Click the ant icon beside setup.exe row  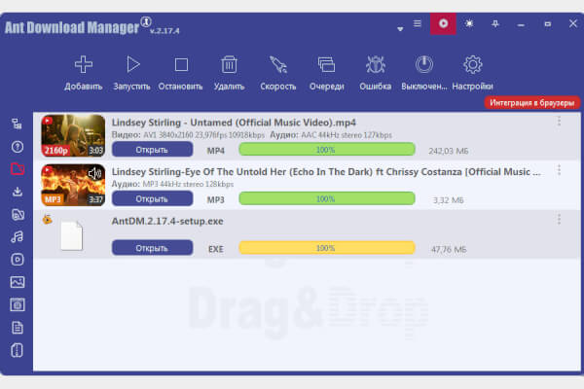point(48,219)
